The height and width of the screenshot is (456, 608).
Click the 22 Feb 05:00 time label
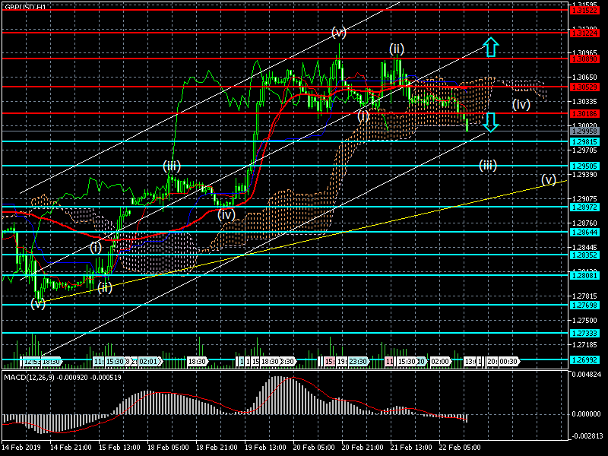coord(460,447)
